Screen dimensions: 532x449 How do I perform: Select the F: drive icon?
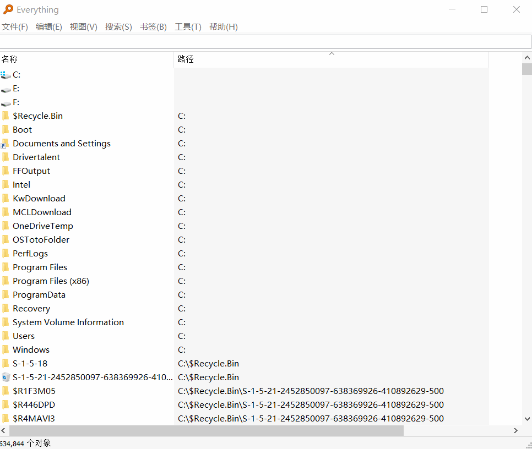click(x=6, y=103)
